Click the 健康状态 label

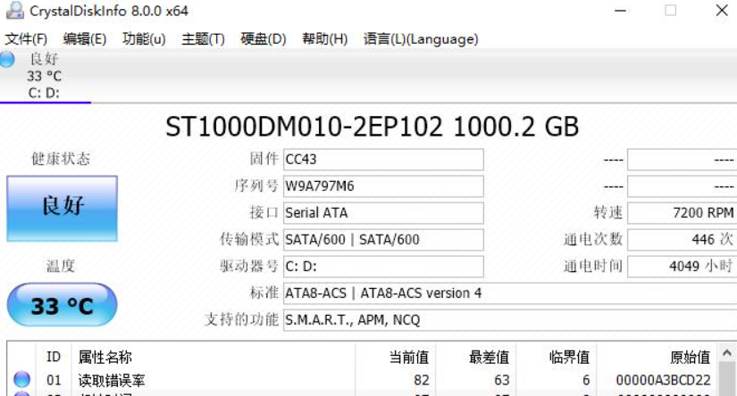pyautogui.click(x=61, y=159)
